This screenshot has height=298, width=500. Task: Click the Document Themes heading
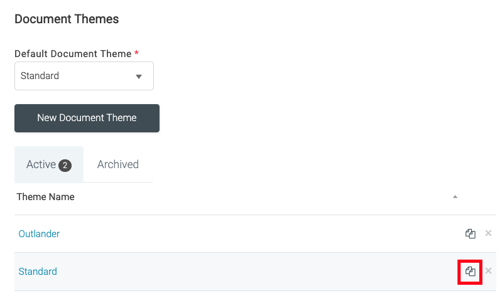67,19
